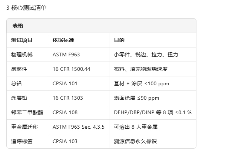Click the 邻苯二甲酸酯 row label
235x155 pixels.
pos(27,112)
